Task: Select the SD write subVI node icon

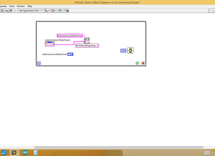Action: tap(87, 41)
